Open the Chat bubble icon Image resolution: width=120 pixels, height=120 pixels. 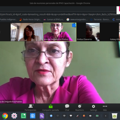[67, 106]
